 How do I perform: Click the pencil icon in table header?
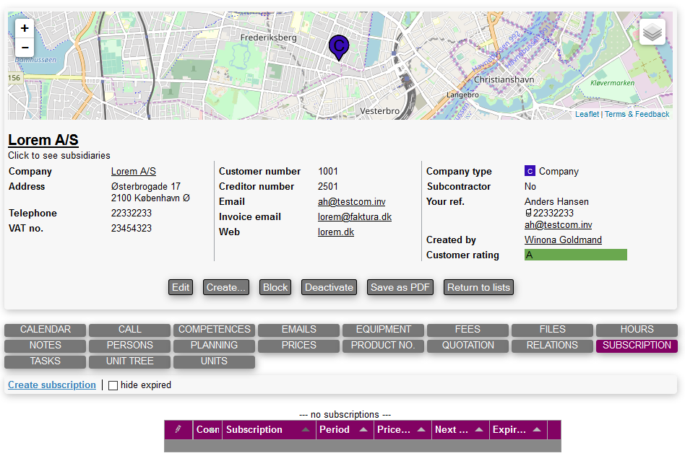[178, 429]
